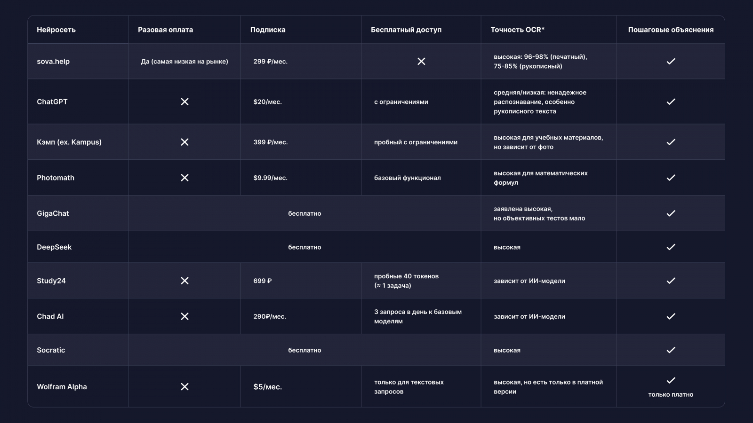753x423 pixels.
Task: Click the X icon in Wolfram Alpha row
Action: pos(184,387)
